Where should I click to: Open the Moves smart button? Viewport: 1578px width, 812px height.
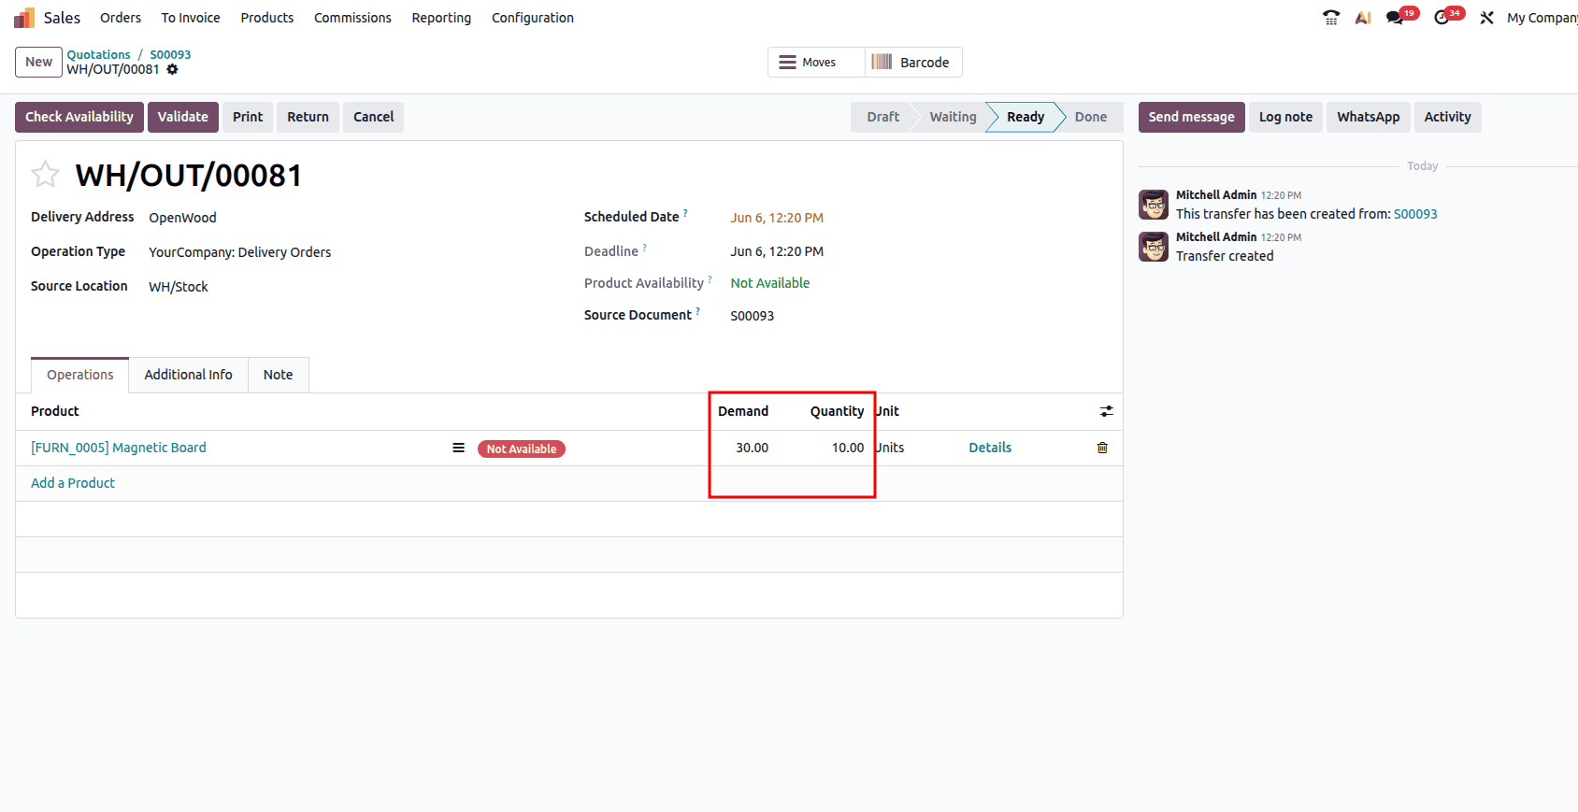(x=816, y=63)
